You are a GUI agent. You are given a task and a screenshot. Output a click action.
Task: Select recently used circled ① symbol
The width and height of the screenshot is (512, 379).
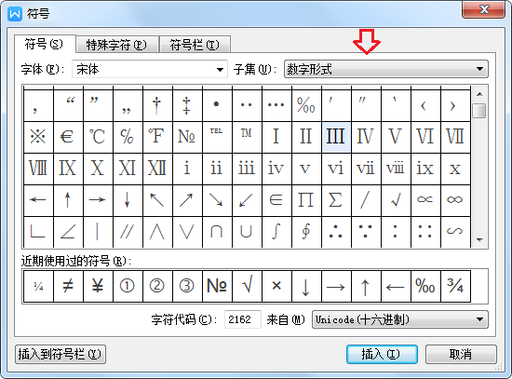(x=128, y=287)
